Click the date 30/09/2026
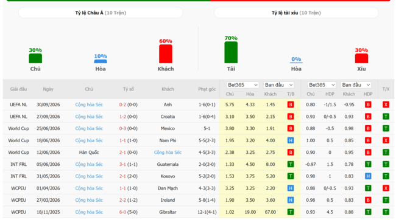This screenshot has width=396, height=220. (x=48, y=105)
